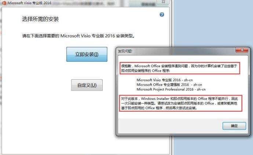Select Microsoft Office 专业增强版 2016 - zh-cn line

tap(169, 84)
